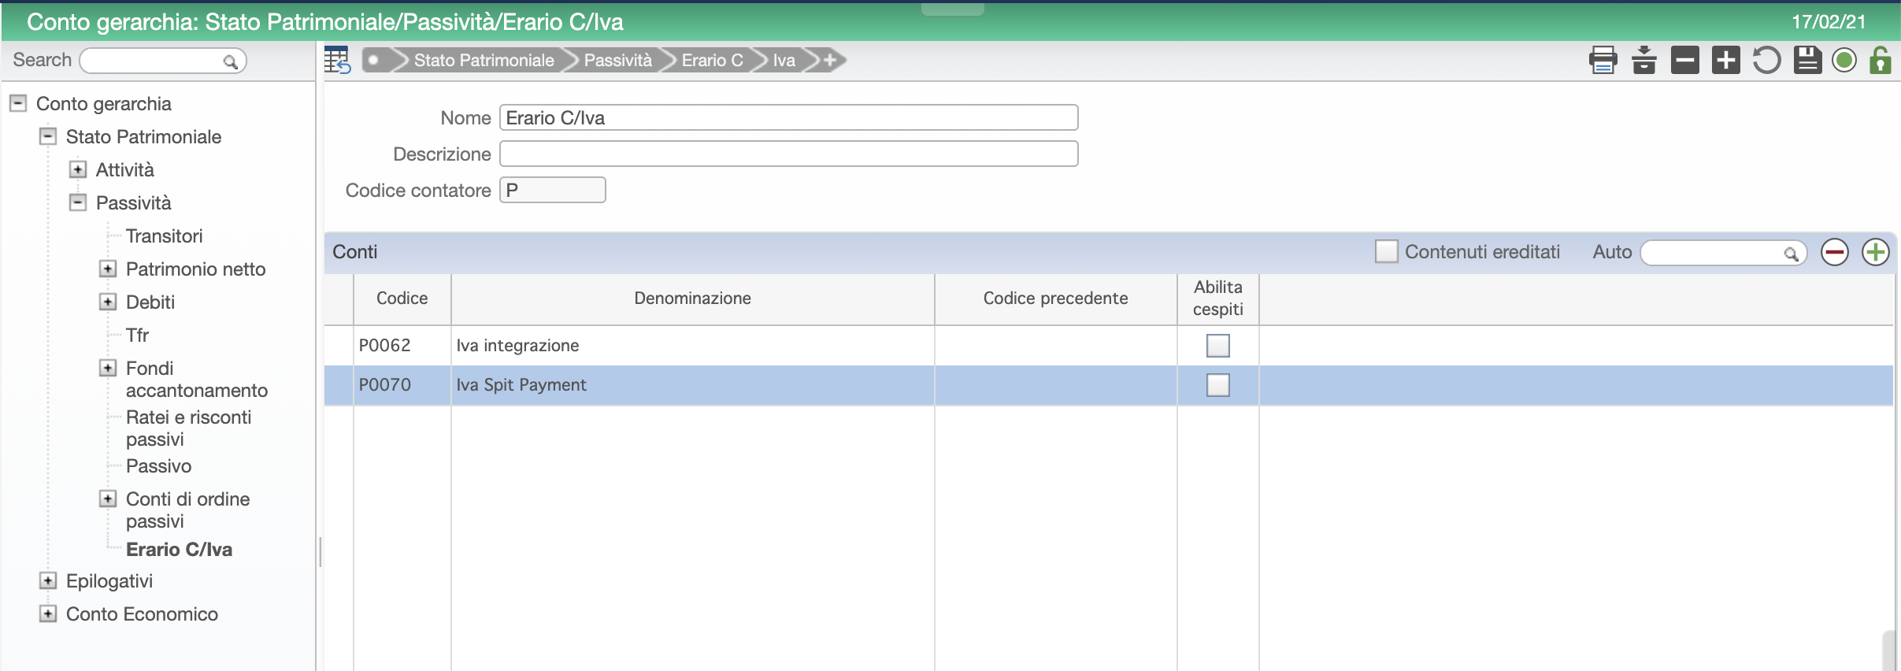This screenshot has width=1901, height=671.
Task: Click the table vertical scrollbar
Action: click(x=1888, y=651)
